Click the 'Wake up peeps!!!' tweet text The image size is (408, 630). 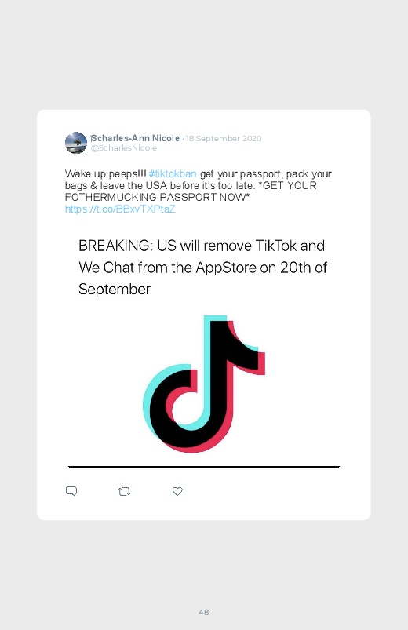105,173
